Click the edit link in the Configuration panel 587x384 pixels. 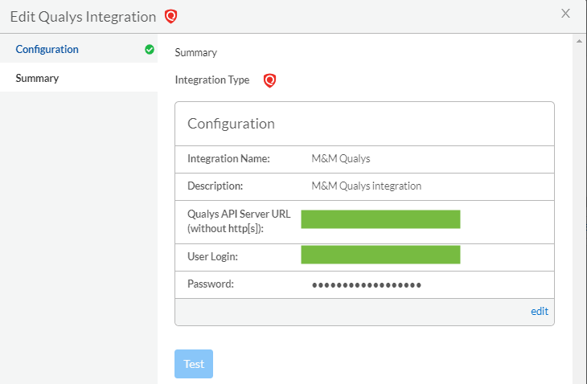tap(540, 311)
